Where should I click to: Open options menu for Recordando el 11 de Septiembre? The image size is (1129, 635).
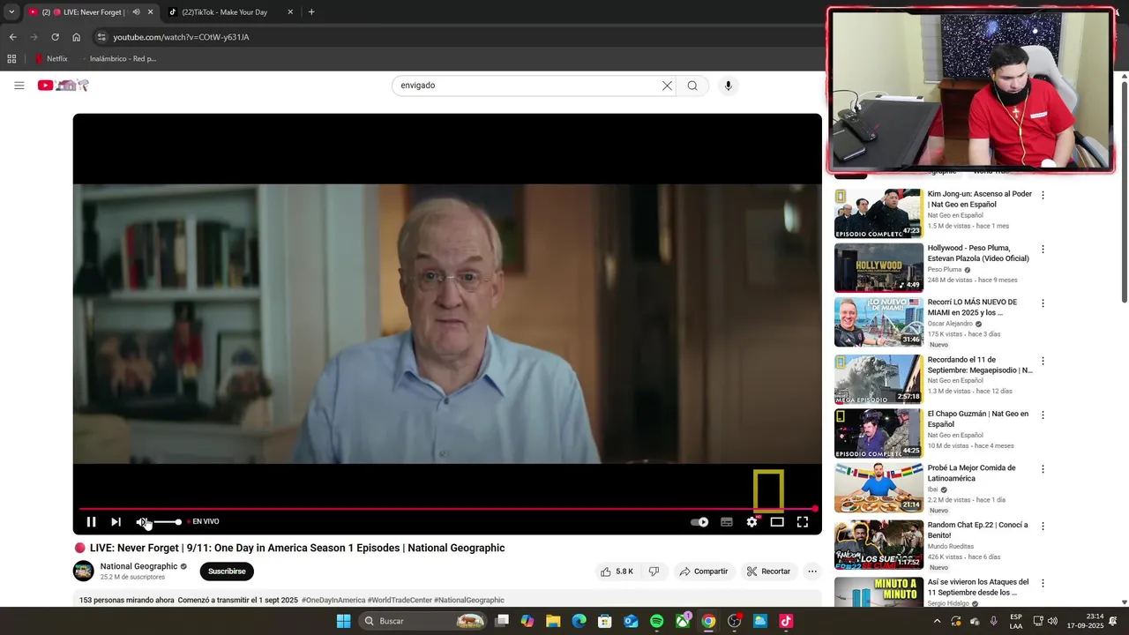coord(1043,361)
